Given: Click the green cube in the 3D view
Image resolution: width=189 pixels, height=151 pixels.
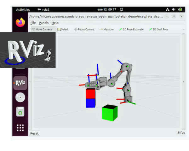Looking at the screenshot, I should point(110,113).
